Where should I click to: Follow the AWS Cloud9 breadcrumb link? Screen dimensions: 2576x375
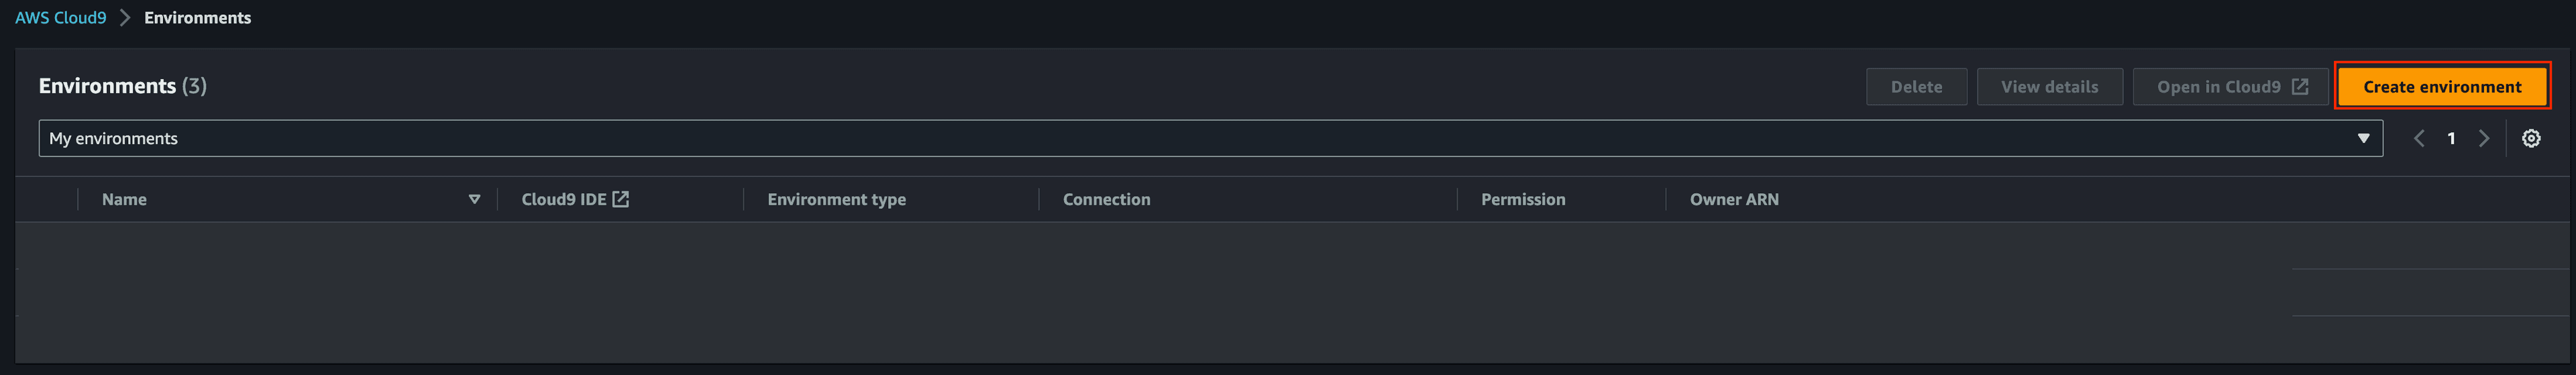pyautogui.click(x=60, y=18)
